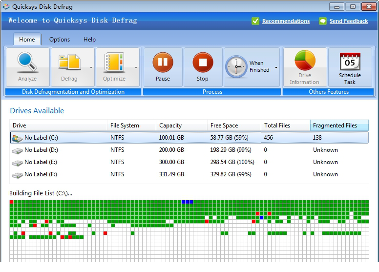Expand the Optimize dropdown arrow

tap(136, 67)
